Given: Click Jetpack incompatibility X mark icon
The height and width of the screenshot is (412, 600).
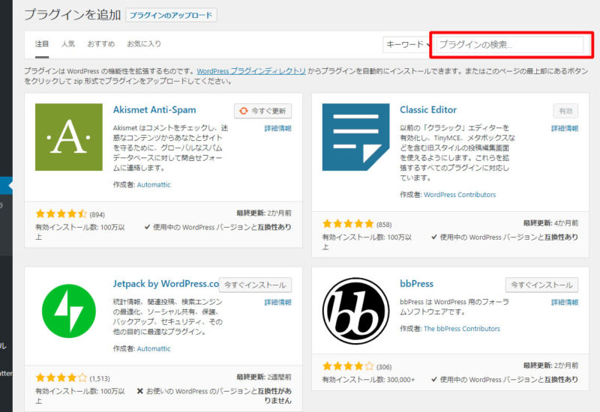Looking at the screenshot, I should coord(140,391).
